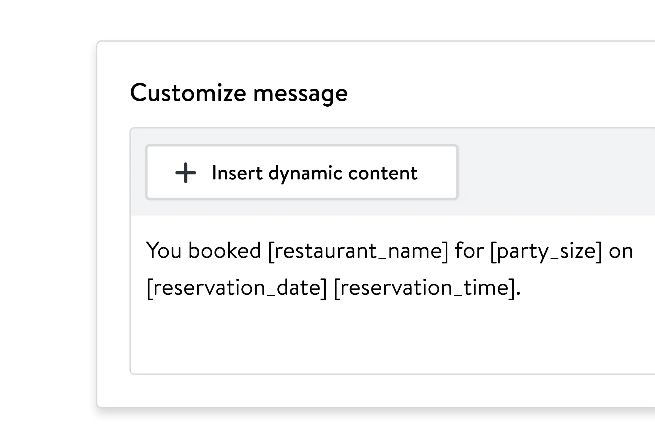Click the plus icon for dynamic content

186,173
